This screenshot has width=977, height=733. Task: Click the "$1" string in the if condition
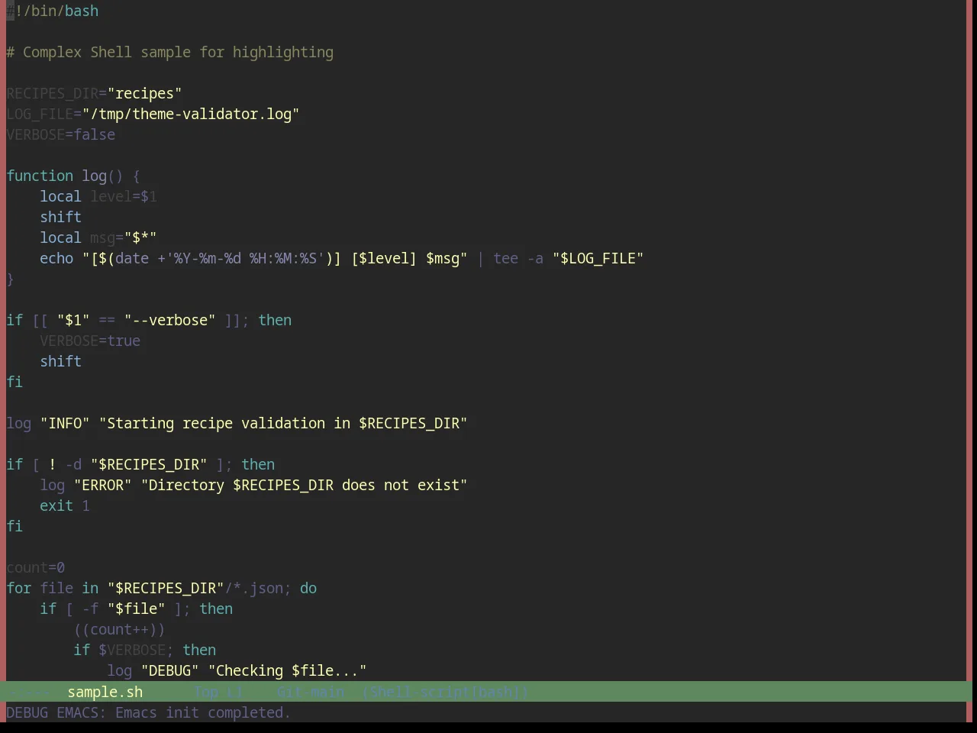click(73, 321)
